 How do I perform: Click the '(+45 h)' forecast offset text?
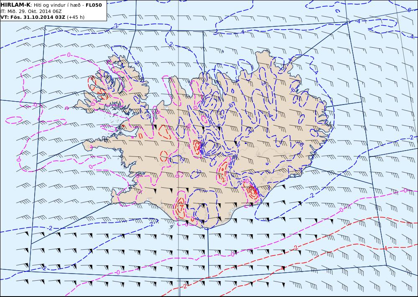76,17
